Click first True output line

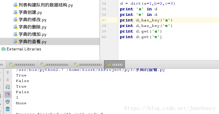21,75
